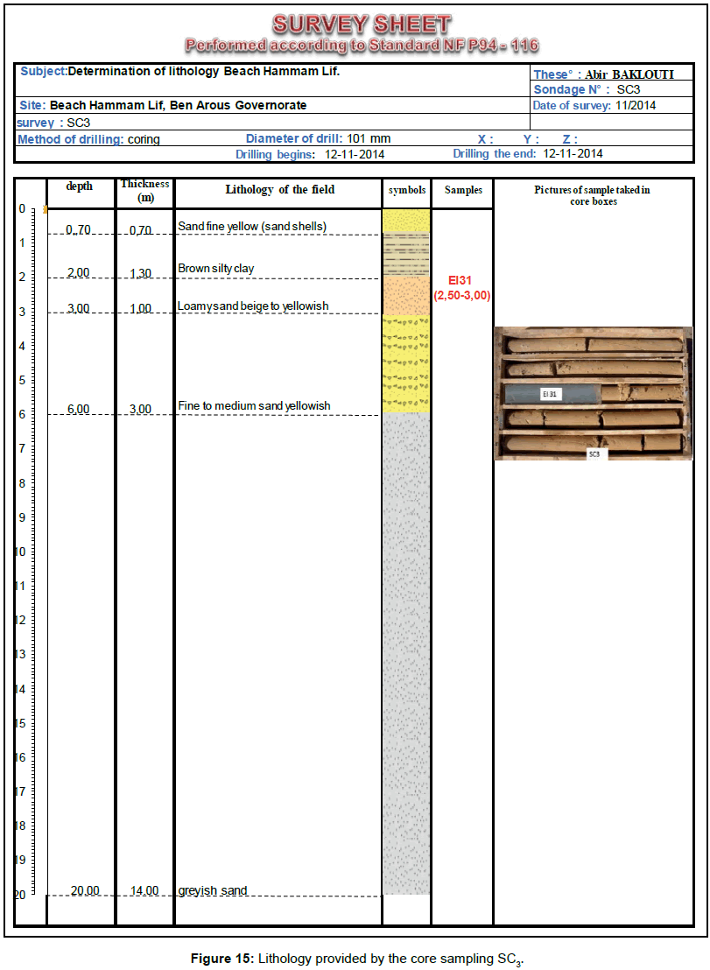
Task: Select the Figure 15 caption text
Action: [x=355, y=959]
